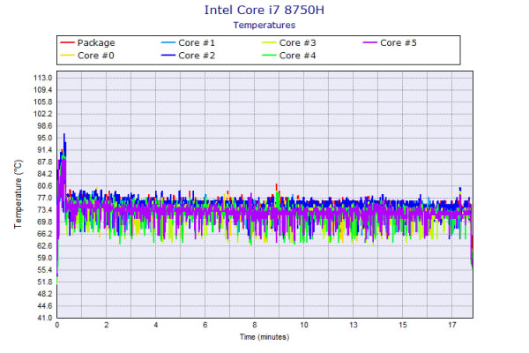Click the 41.0 value on the Y axis
The height and width of the screenshot is (353, 529).
[45, 318]
